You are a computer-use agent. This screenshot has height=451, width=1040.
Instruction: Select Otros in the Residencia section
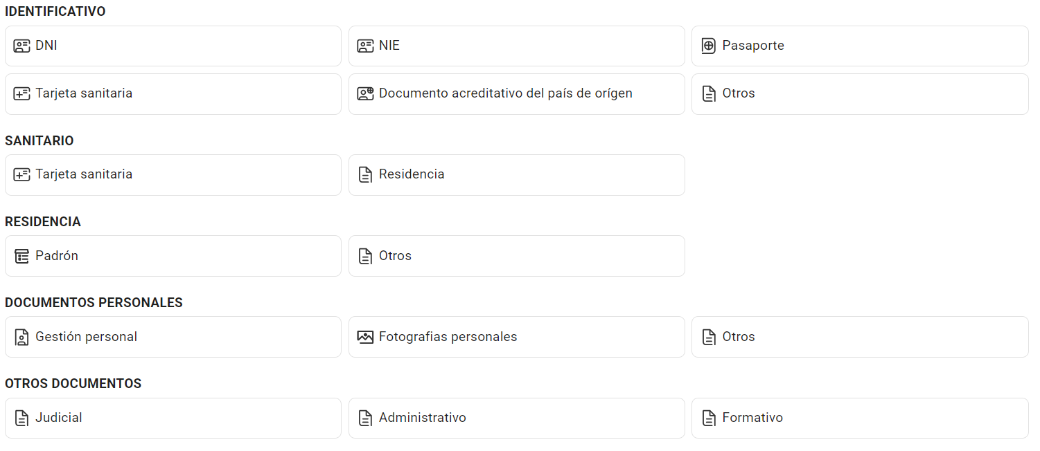coord(516,255)
